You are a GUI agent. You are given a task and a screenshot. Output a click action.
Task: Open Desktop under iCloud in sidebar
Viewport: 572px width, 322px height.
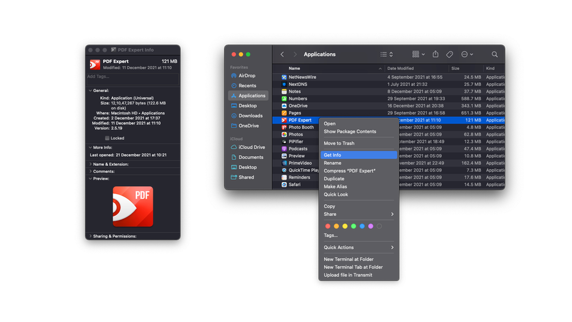coord(248,167)
